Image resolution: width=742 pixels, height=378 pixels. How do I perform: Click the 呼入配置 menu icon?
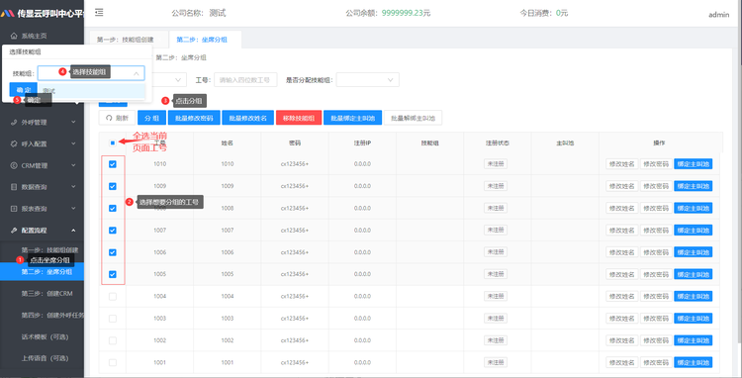tap(14, 143)
